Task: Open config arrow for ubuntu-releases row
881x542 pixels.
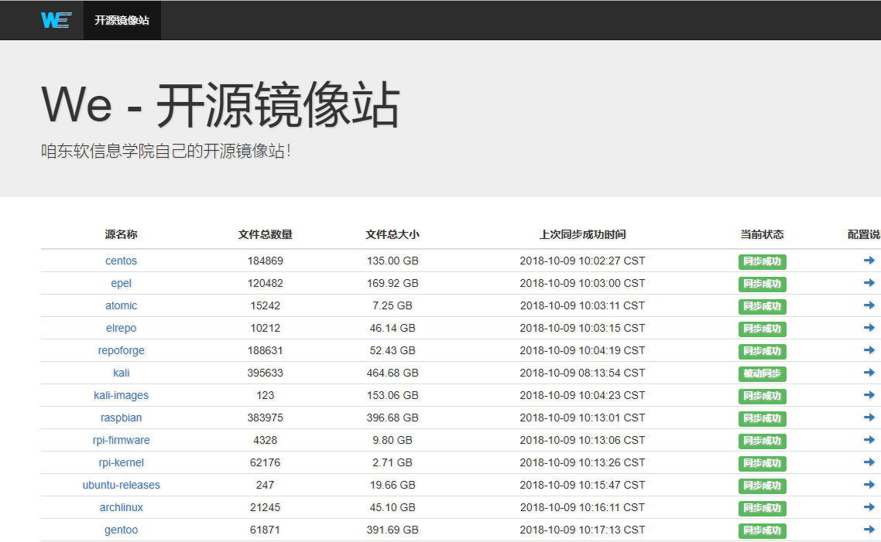Action: tap(869, 485)
